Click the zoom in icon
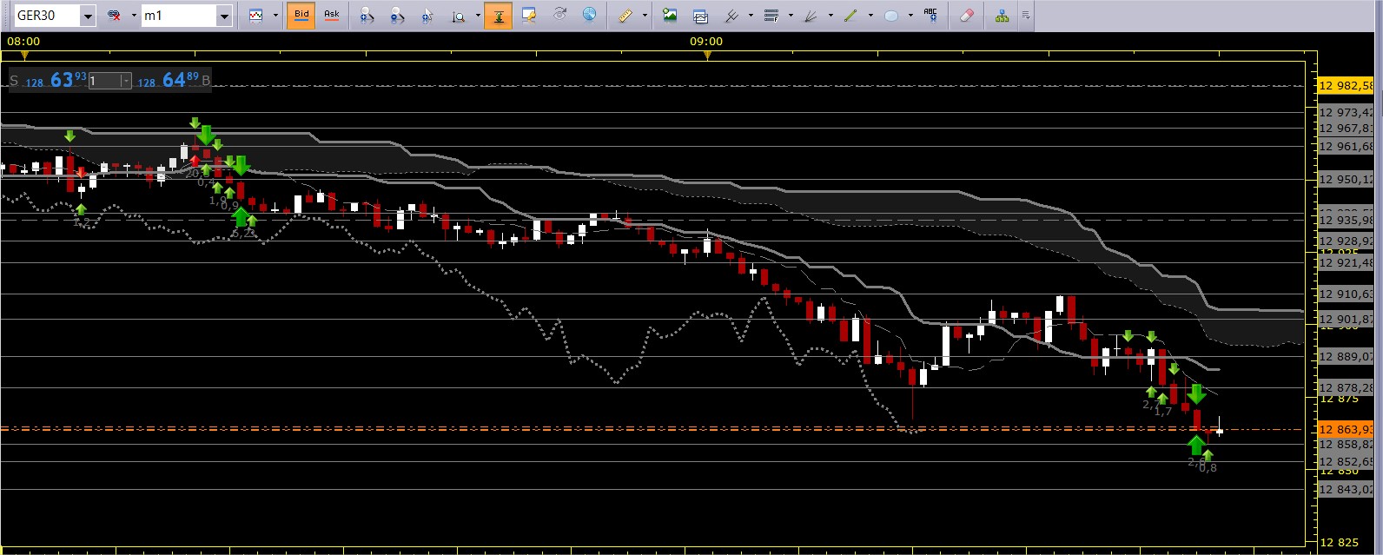The image size is (1383, 555). pos(367,16)
